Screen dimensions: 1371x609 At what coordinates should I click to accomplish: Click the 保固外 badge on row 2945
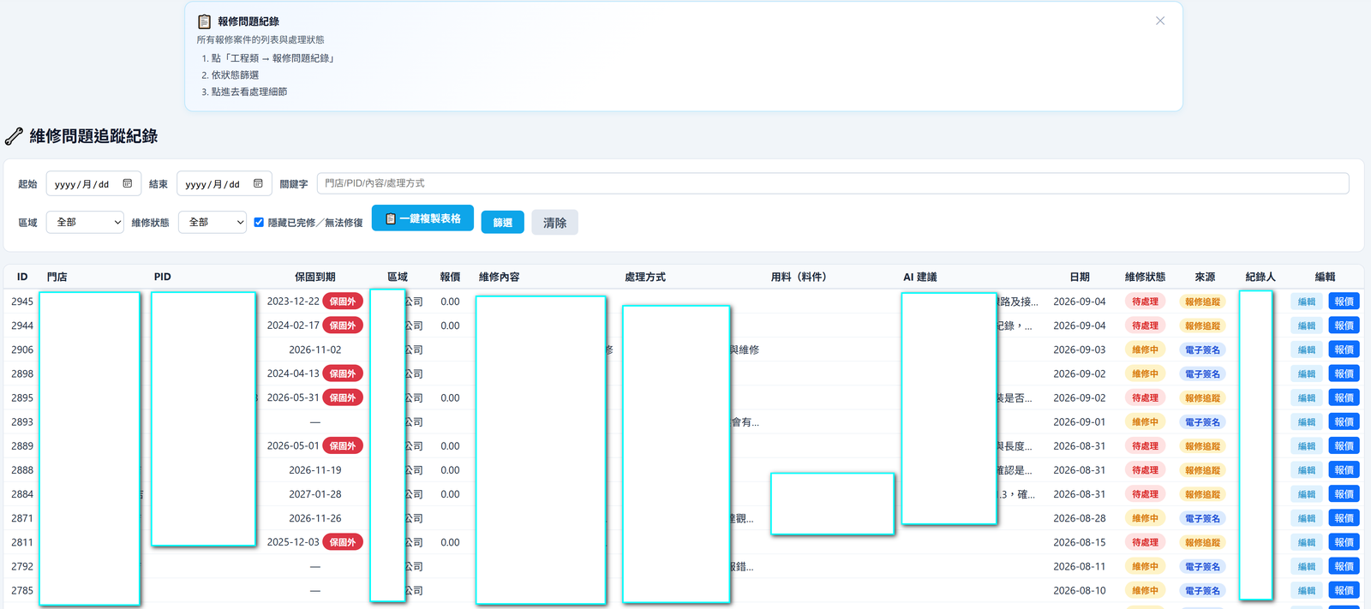coord(343,302)
